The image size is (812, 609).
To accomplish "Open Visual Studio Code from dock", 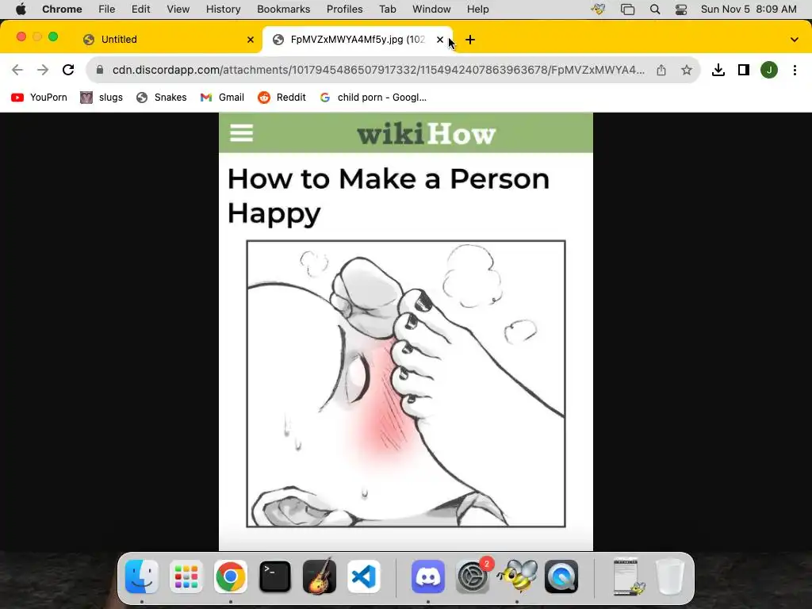I will point(363,576).
